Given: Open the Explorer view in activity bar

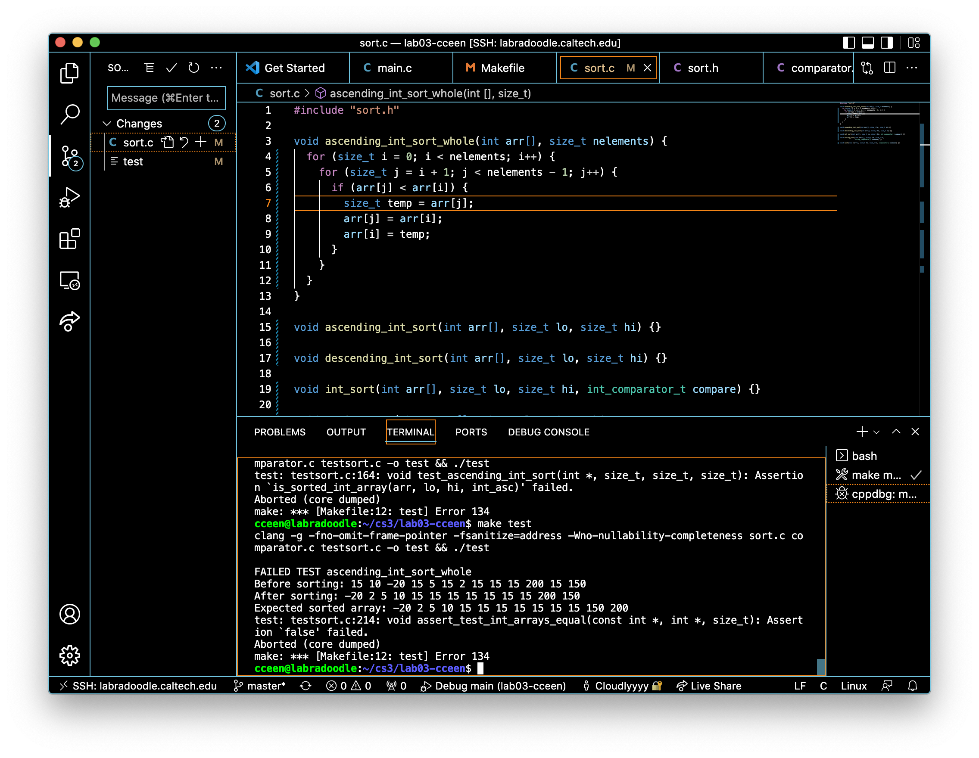Looking at the screenshot, I should pos(69,73).
